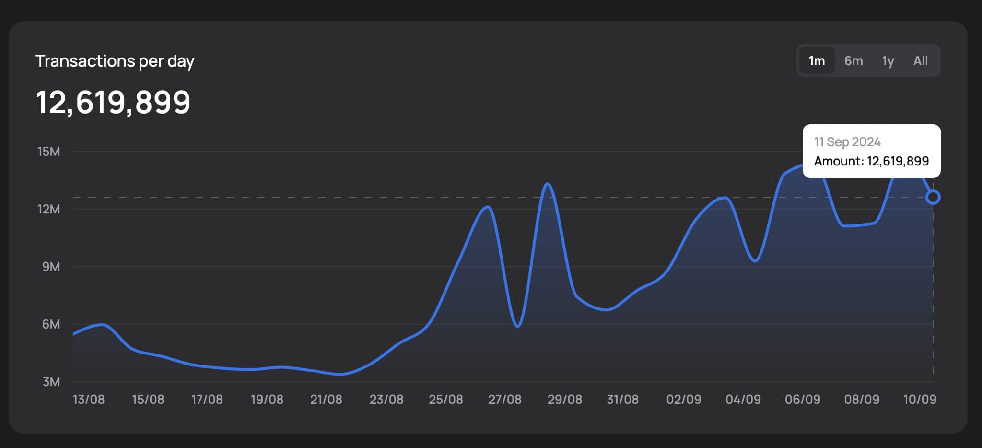The image size is (982, 448).
Task: Select the 1m time range filter
Action: coord(817,60)
